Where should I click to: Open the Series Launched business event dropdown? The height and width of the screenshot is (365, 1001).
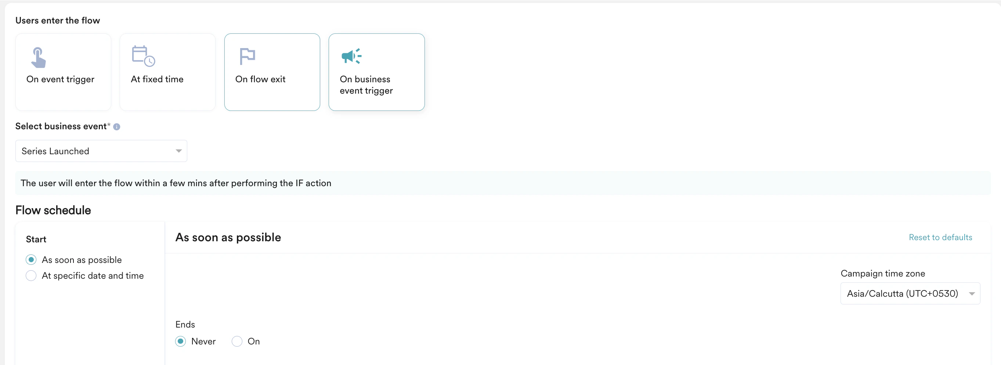101,151
